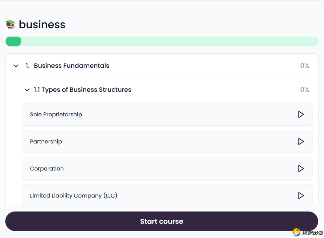324x238 pixels.
Task: Click the 0% next to Business Fundamentals
Action: coord(304,66)
